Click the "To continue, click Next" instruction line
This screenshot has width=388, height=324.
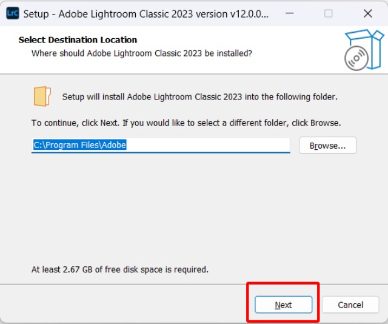186,123
